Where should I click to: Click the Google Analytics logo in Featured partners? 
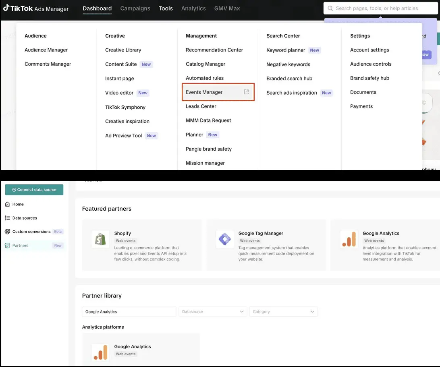[x=349, y=239]
